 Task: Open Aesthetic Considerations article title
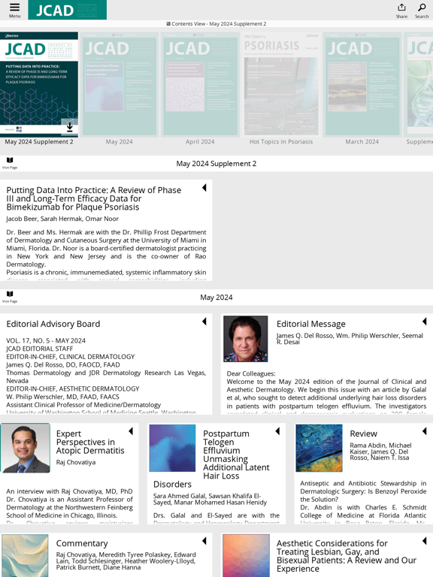(346, 556)
